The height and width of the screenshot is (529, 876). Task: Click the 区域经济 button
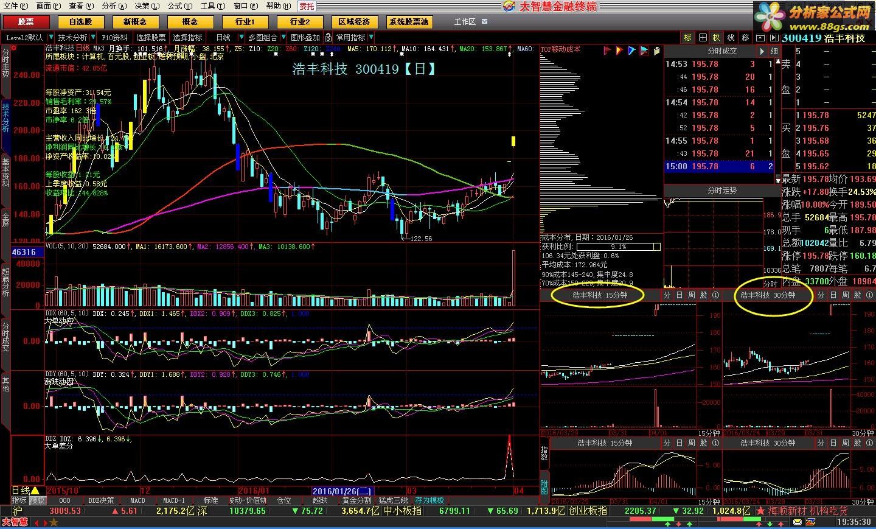tap(354, 21)
